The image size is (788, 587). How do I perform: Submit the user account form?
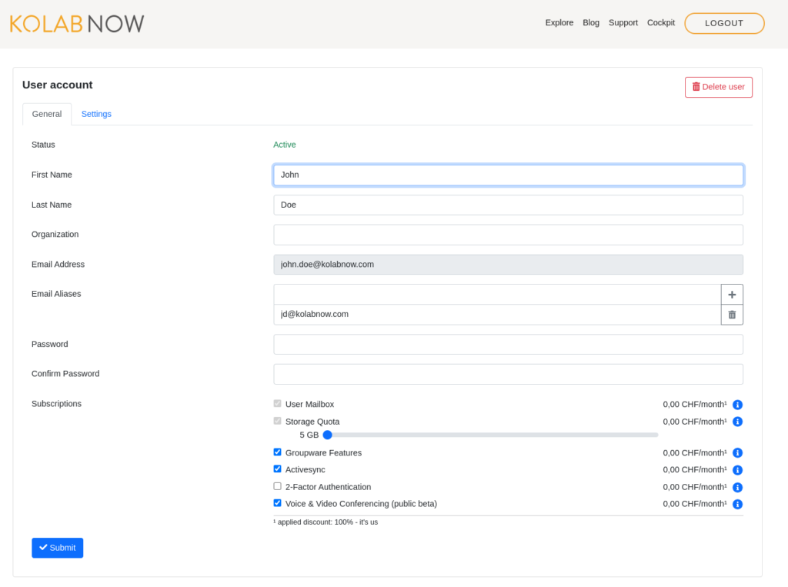click(57, 547)
